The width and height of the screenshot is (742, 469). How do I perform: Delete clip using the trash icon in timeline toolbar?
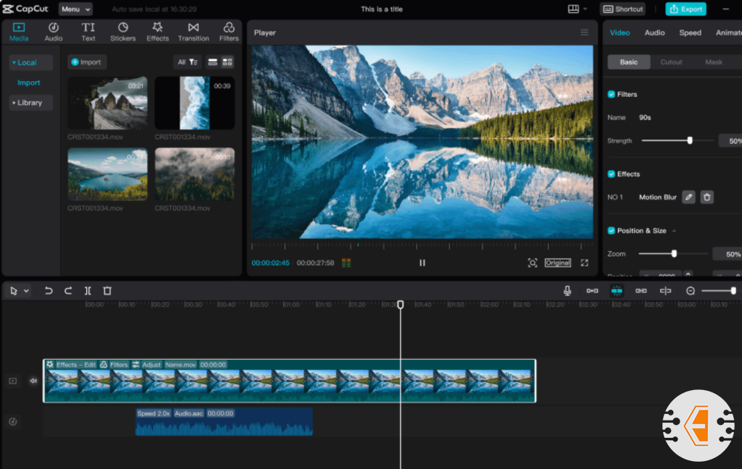click(x=107, y=291)
